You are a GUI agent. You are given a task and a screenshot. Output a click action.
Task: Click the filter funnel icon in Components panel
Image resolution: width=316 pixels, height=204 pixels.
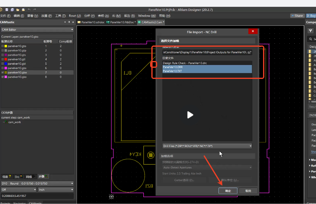[310, 31]
